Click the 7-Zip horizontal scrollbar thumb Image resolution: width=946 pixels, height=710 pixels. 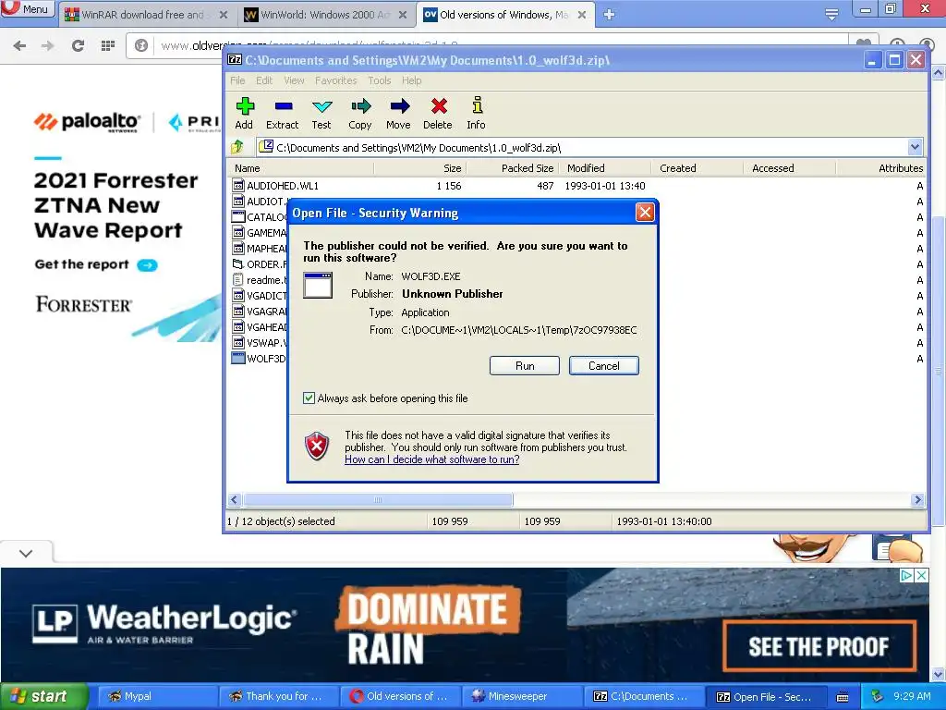point(378,500)
